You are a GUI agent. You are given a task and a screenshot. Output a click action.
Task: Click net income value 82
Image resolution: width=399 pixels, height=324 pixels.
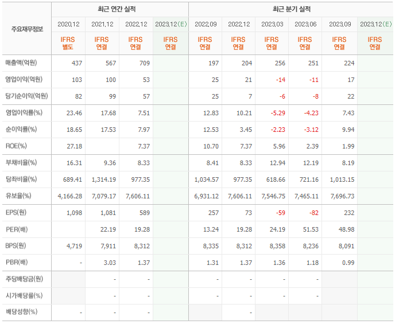pos(79,96)
